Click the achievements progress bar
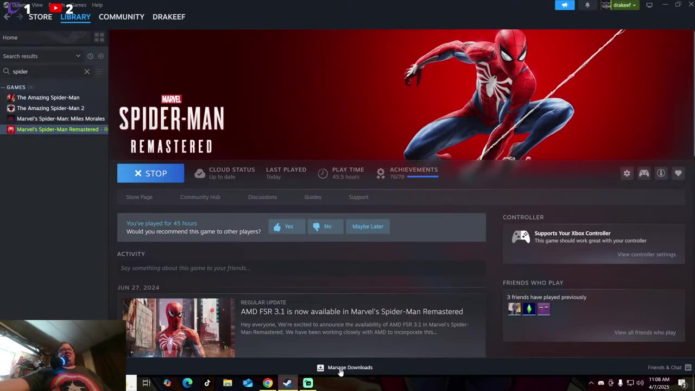Viewport: 695px width, 391px height. tap(422, 177)
